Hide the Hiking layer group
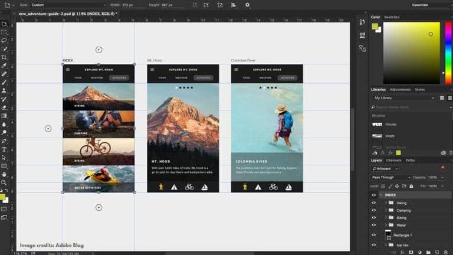 (373, 203)
